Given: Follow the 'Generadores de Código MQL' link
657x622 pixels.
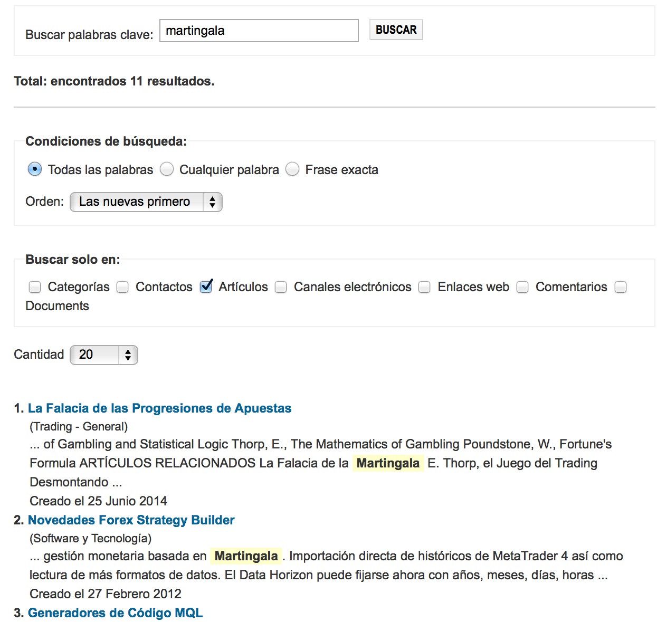Looking at the screenshot, I should pos(115,613).
